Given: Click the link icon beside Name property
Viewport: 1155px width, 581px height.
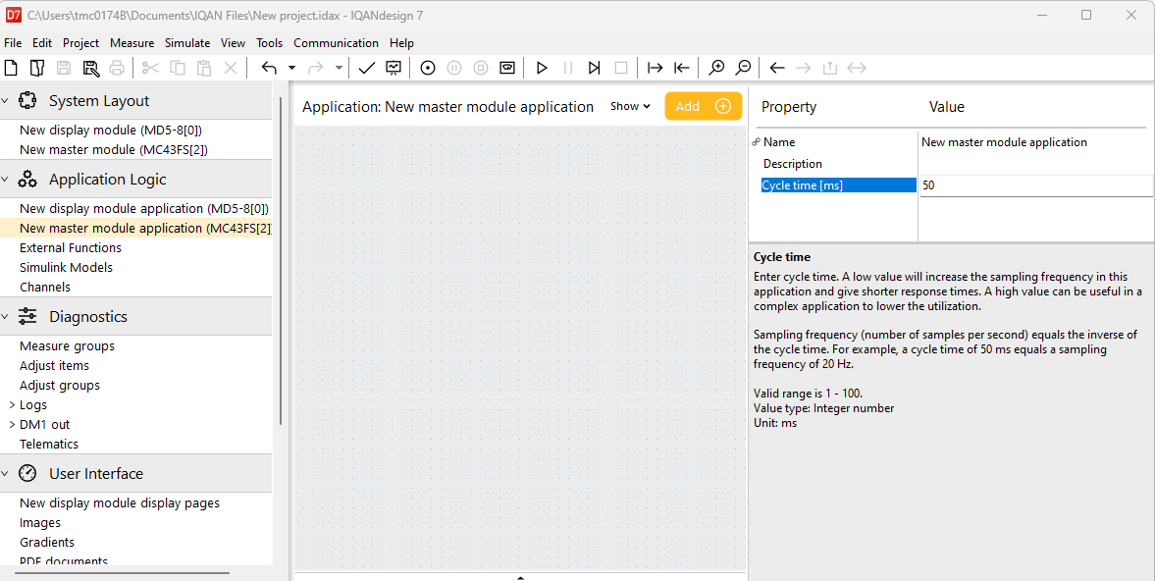Looking at the screenshot, I should click(757, 142).
